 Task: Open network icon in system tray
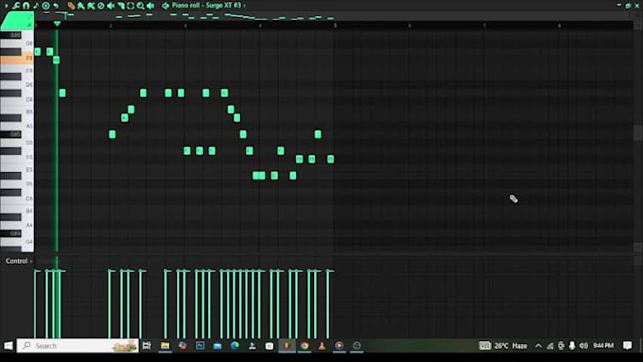[550, 346]
